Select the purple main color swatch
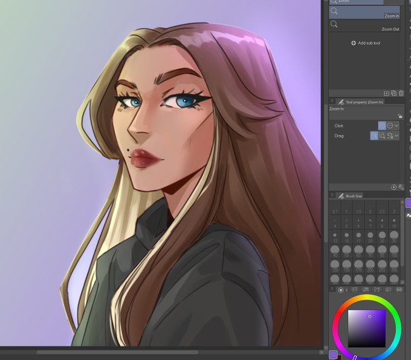 (333, 355)
